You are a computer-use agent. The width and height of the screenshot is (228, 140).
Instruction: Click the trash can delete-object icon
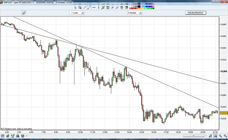(x=122, y=8)
